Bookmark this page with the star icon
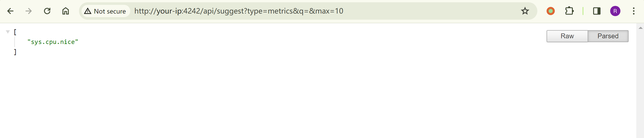The width and height of the screenshot is (644, 138). coord(525,11)
